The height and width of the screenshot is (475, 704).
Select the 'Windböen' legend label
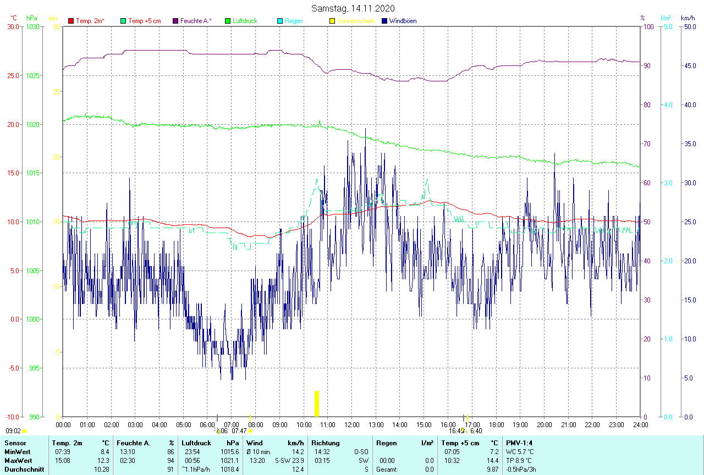403,21
